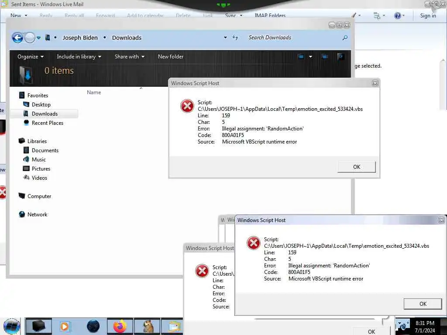Open the view options dropdown arrow
The image size is (447, 335).
[x=310, y=57]
